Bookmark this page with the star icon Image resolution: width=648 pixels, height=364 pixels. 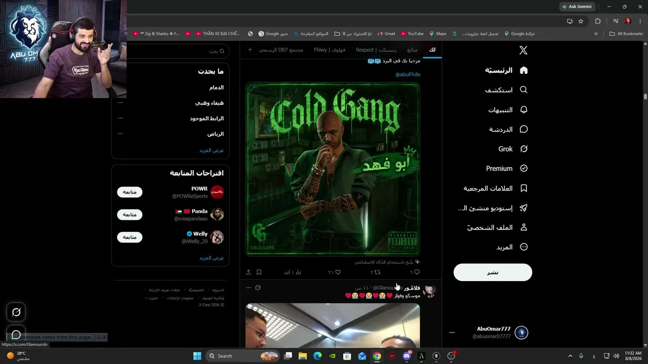[581, 21]
